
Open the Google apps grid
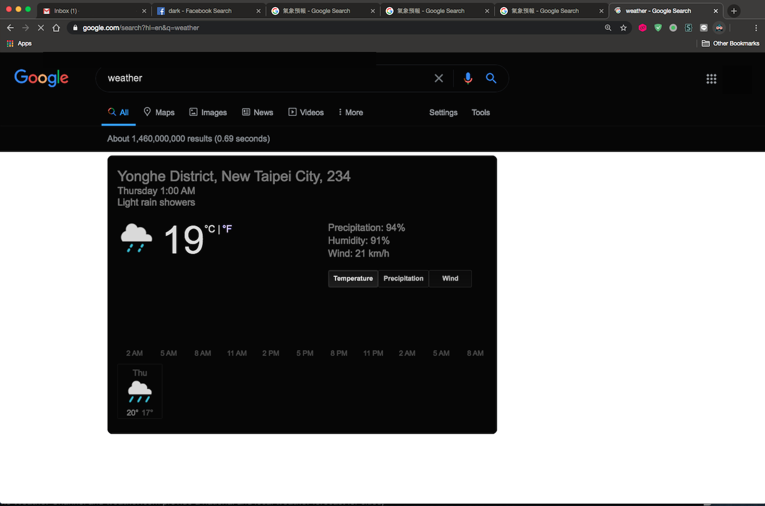coord(711,78)
